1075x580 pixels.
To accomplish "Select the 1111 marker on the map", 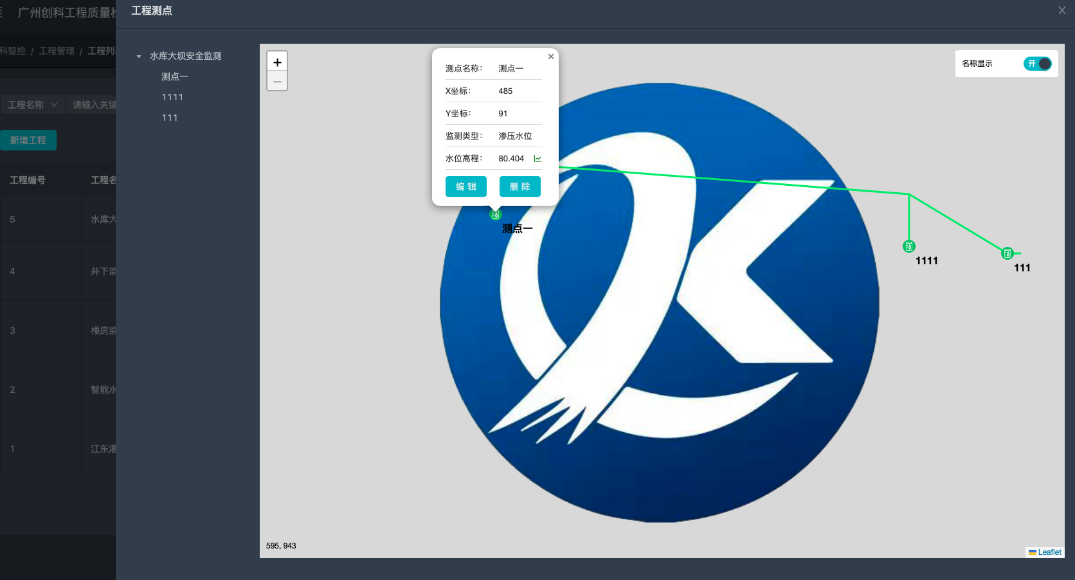I will (908, 246).
